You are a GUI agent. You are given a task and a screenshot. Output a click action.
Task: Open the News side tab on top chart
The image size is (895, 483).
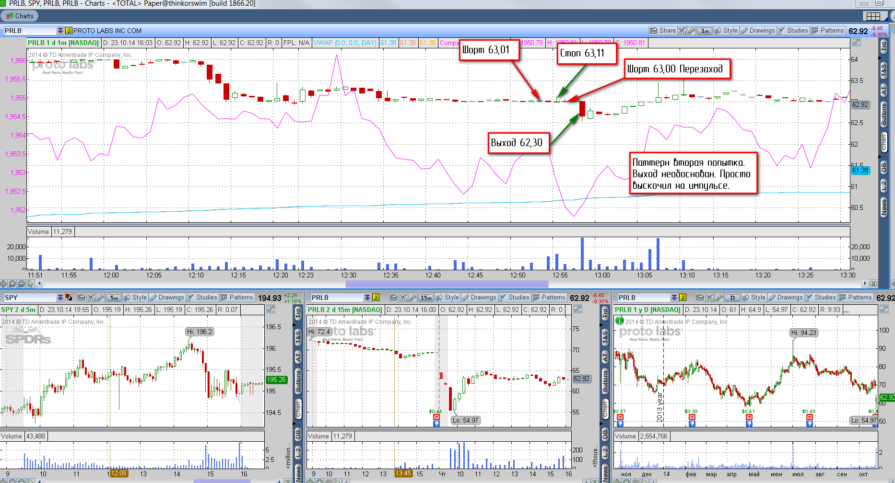click(x=883, y=207)
